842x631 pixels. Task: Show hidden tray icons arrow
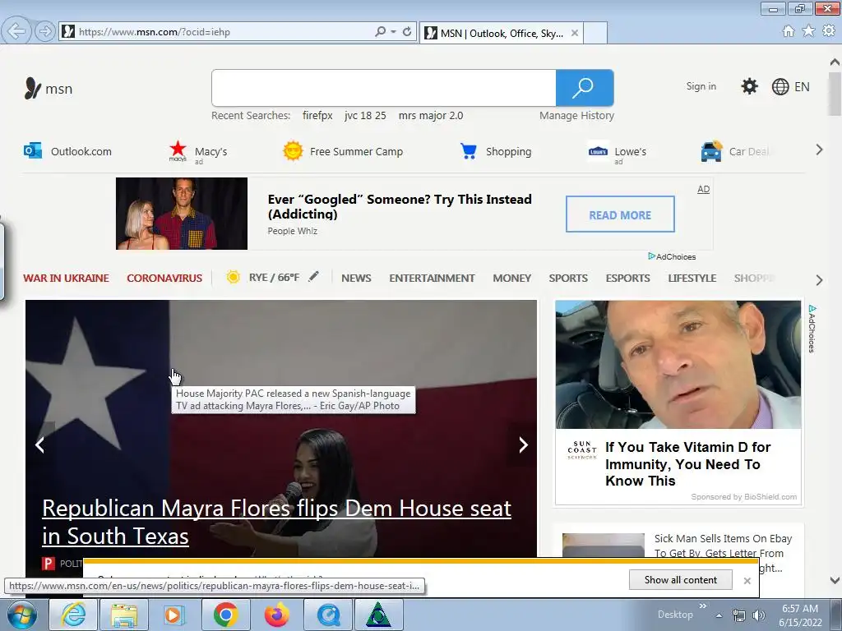719,615
